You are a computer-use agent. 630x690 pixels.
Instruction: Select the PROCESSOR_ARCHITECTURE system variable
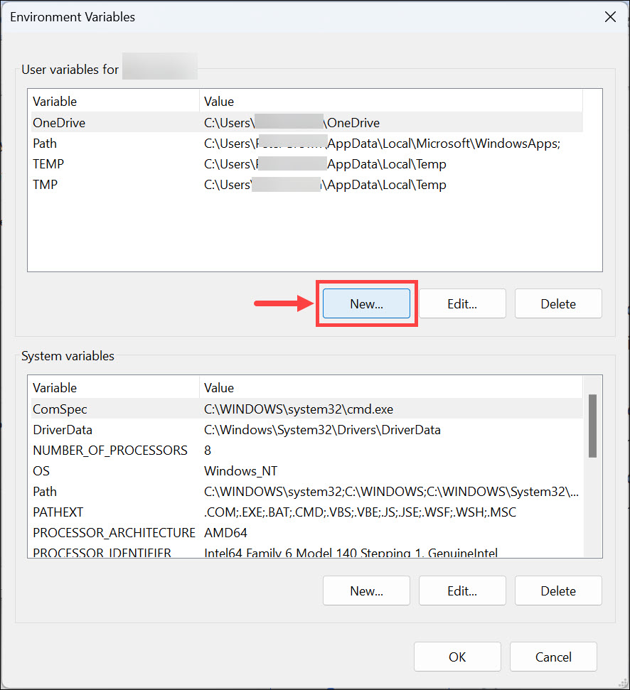click(x=114, y=532)
